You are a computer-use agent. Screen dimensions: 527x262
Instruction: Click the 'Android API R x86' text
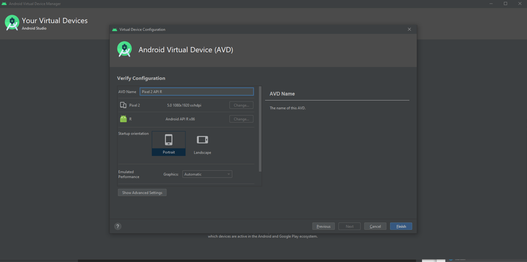coord(180,119)
